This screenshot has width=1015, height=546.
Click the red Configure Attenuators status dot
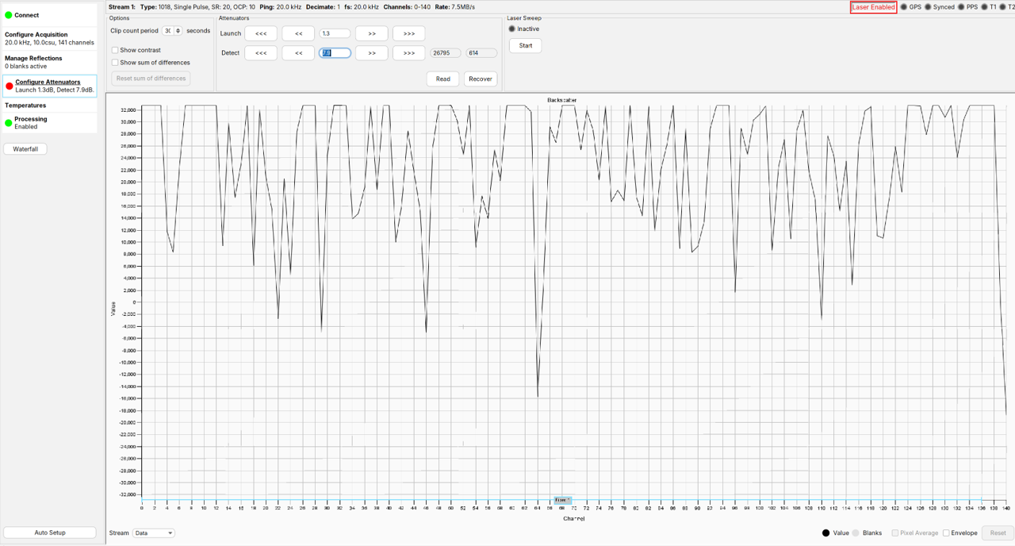pos(8,86)
